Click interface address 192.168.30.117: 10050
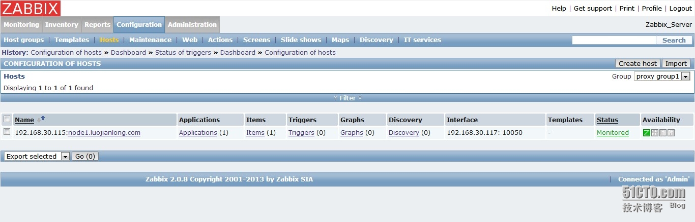This screenshot has height=222, width=695. tap(484, 133)
